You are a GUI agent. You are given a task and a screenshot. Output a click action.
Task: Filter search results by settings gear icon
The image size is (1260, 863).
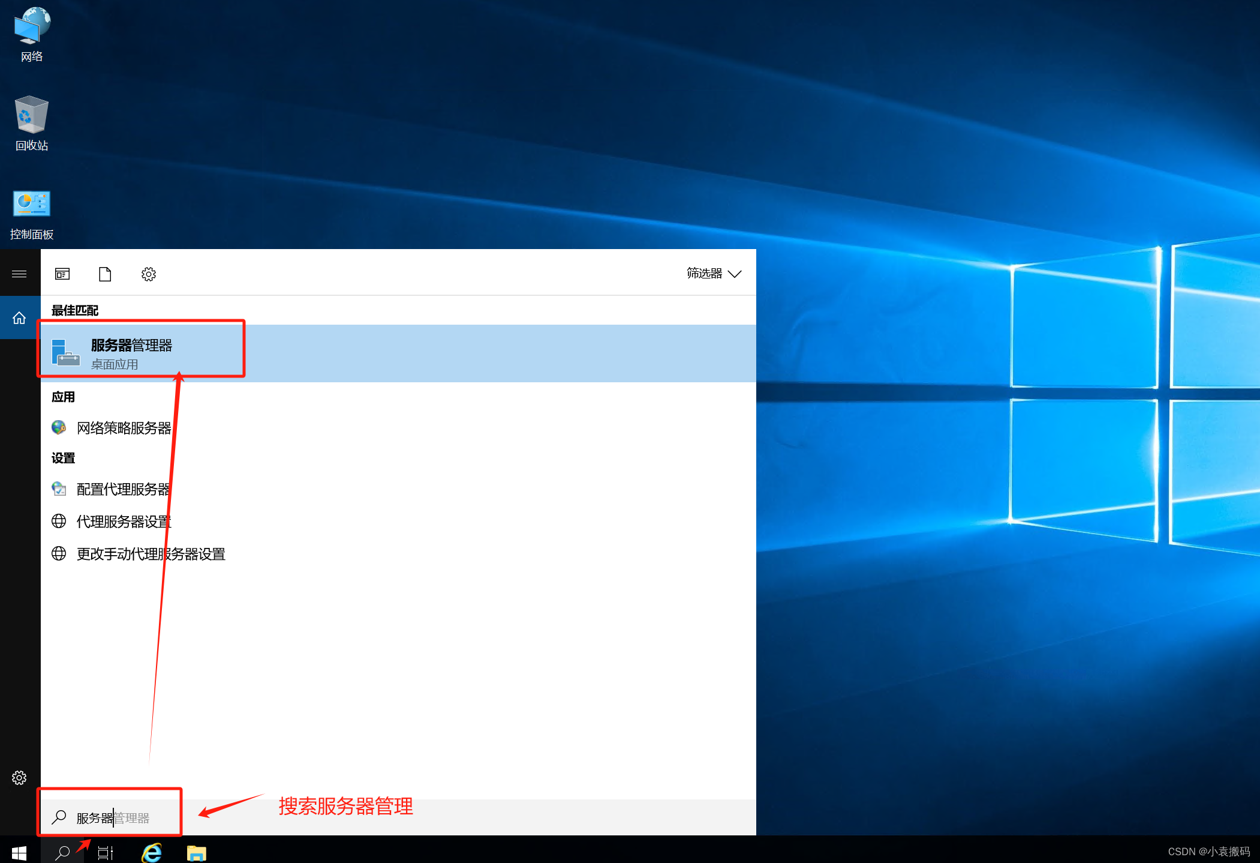click(149, 274)
